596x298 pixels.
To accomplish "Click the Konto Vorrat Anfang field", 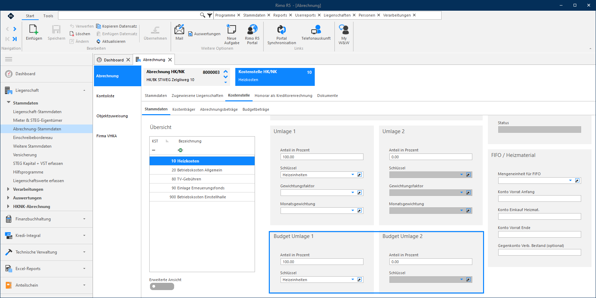I will [539, 199].
